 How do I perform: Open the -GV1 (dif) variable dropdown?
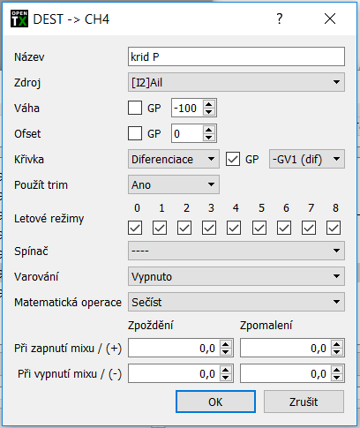pyautogui.click(x=307, y=159)
